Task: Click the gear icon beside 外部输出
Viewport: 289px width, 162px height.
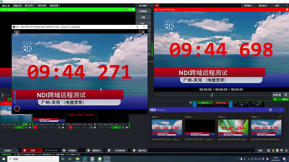Action: [64, 150]
